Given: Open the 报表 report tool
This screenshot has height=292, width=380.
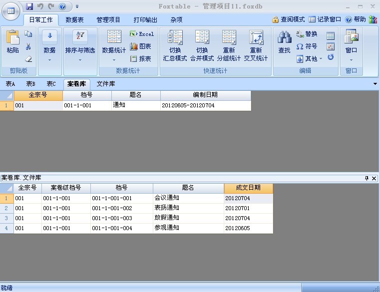Looking at the screenshot, I should [x=140, y=58].
